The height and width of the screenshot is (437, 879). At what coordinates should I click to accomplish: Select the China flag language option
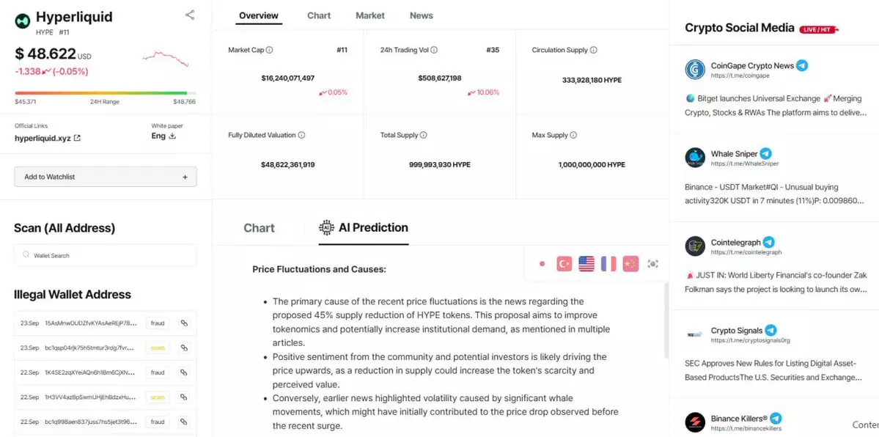630,264
